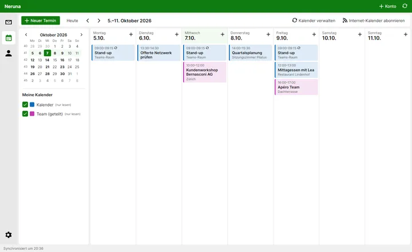Viewport: 412px width, 252px height.
Task: Open Internet-Kalender abonnieren
Action: point(374,21)
